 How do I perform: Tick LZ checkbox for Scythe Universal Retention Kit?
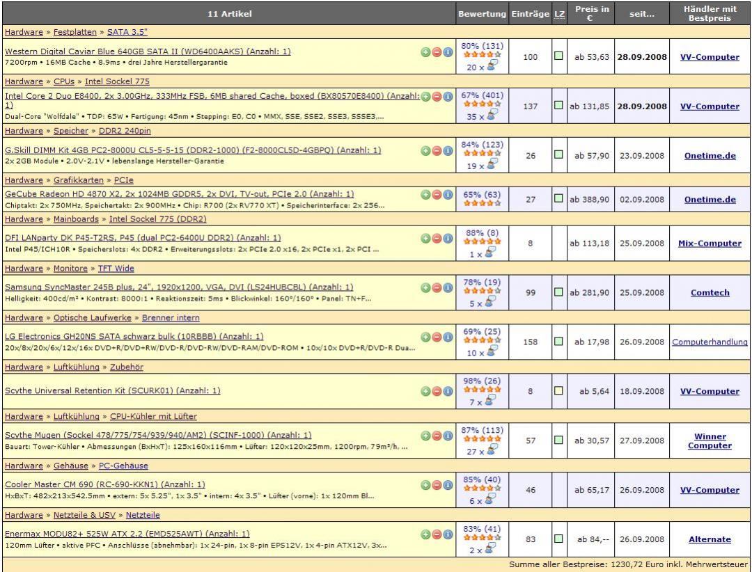click(558, 390)
